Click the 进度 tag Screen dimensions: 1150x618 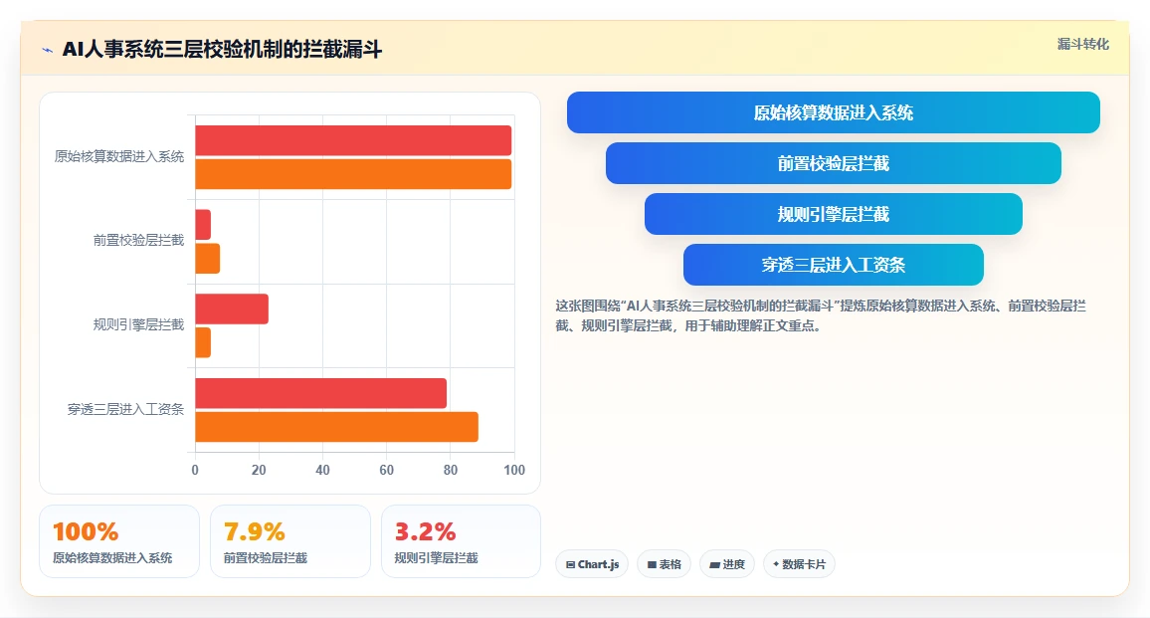[727, 564]
